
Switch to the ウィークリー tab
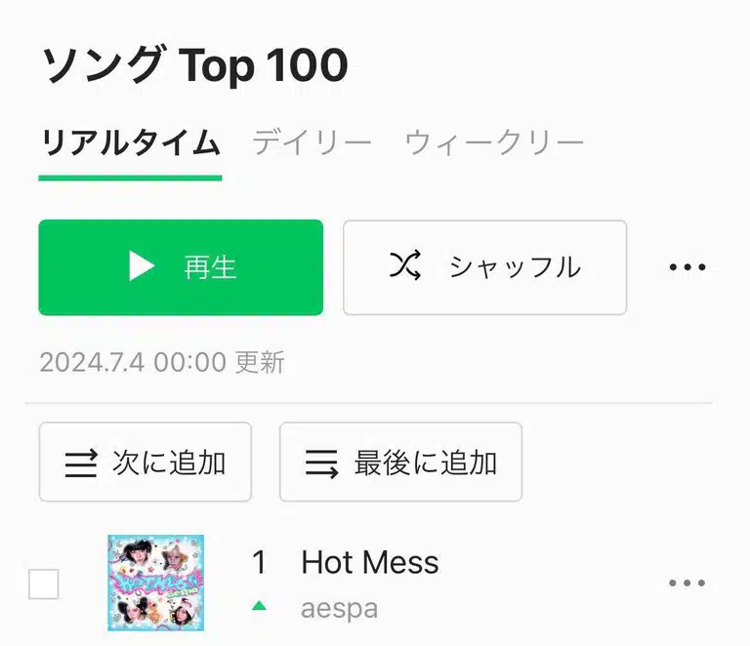point(494,142)
